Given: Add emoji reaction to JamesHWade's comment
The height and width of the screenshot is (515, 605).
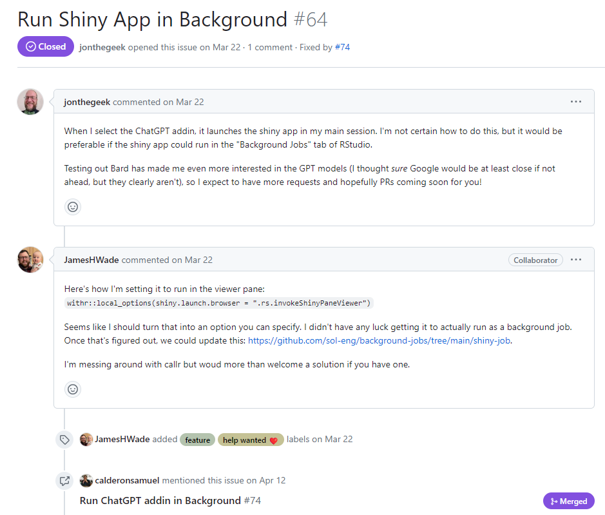Looking at the screenshot, I should point(73,389).
